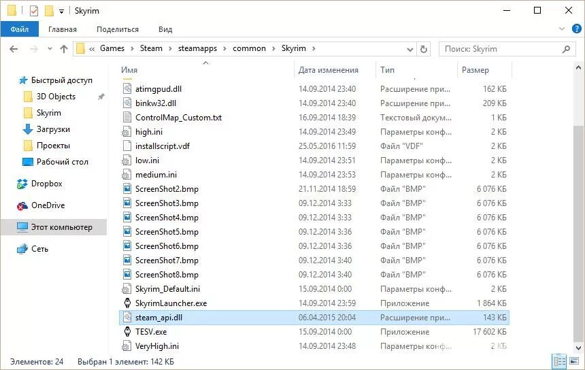Open the Главная ribbon tab

63,29
